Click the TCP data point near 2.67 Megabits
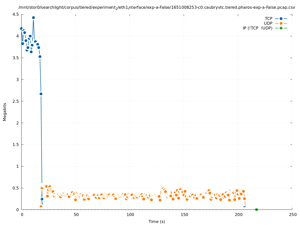The image size is (300, 225). pyautogui.click(x=41, y=94)
